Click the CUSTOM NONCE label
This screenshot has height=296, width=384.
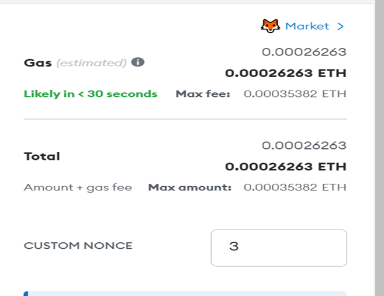[x=78, y=246]
